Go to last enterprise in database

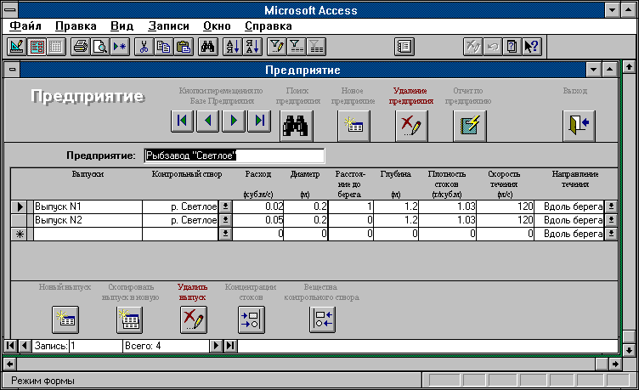[x=260, y=122]
